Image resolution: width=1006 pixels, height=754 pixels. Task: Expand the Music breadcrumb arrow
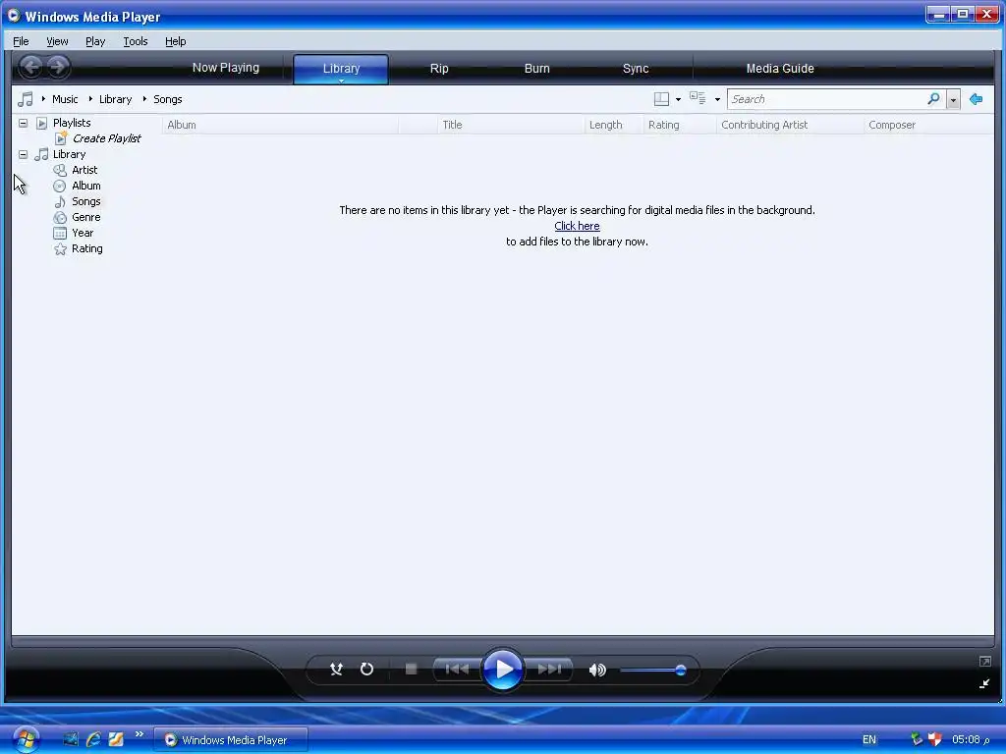tap(43, 99)
